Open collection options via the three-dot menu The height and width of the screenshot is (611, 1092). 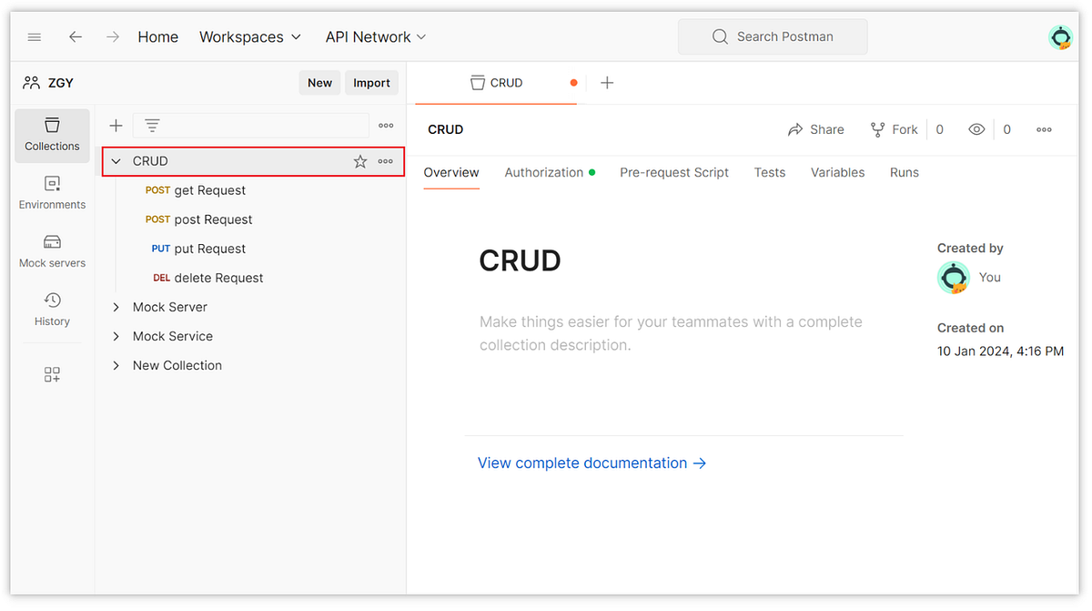[385, 161]
